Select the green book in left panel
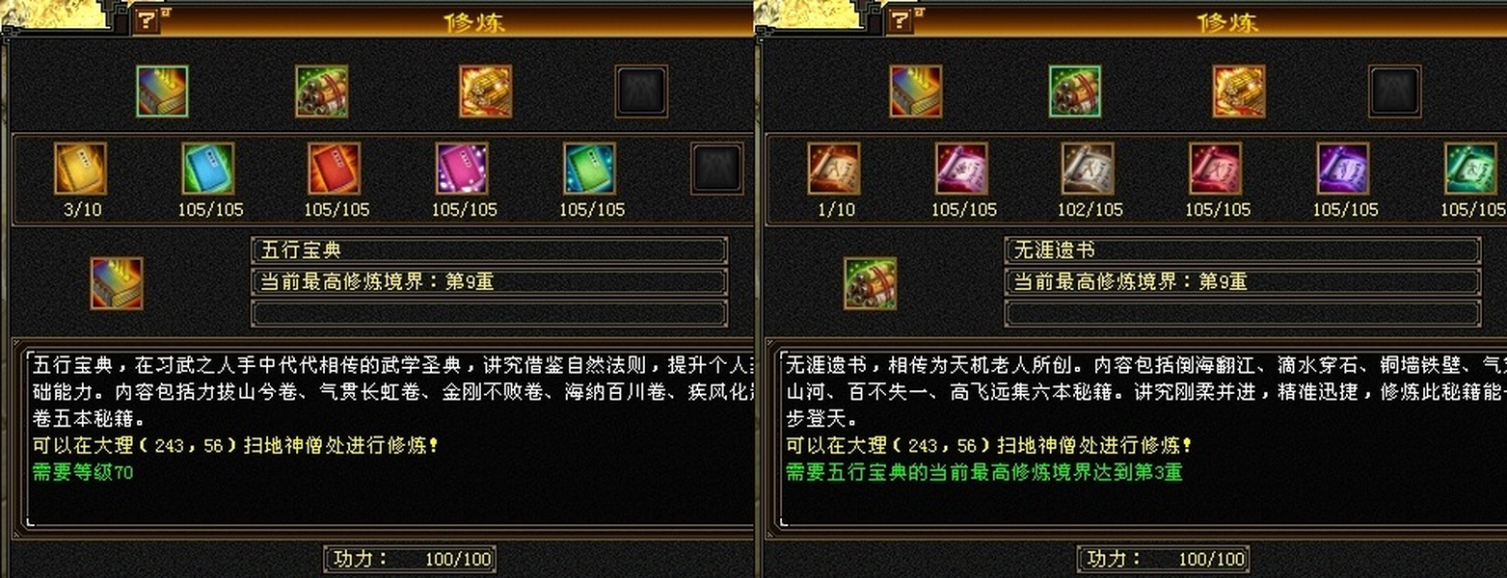The height and width of the screenshot is (578, 1507). (x=589, y=169)
